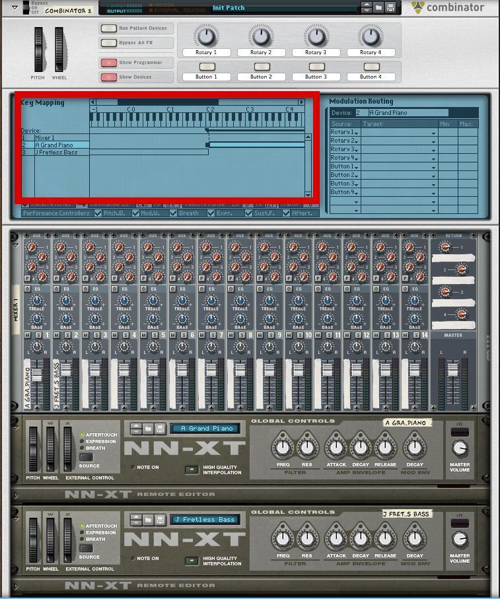The width and height of the screenshot is (500, 599).
Task: Click the Combinator logo
Action: pyautogui.click(x=448, y=7)
